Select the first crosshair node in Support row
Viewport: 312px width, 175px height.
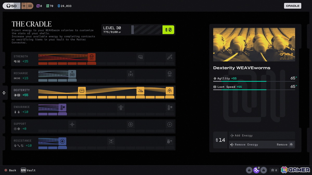click(72, 124)
